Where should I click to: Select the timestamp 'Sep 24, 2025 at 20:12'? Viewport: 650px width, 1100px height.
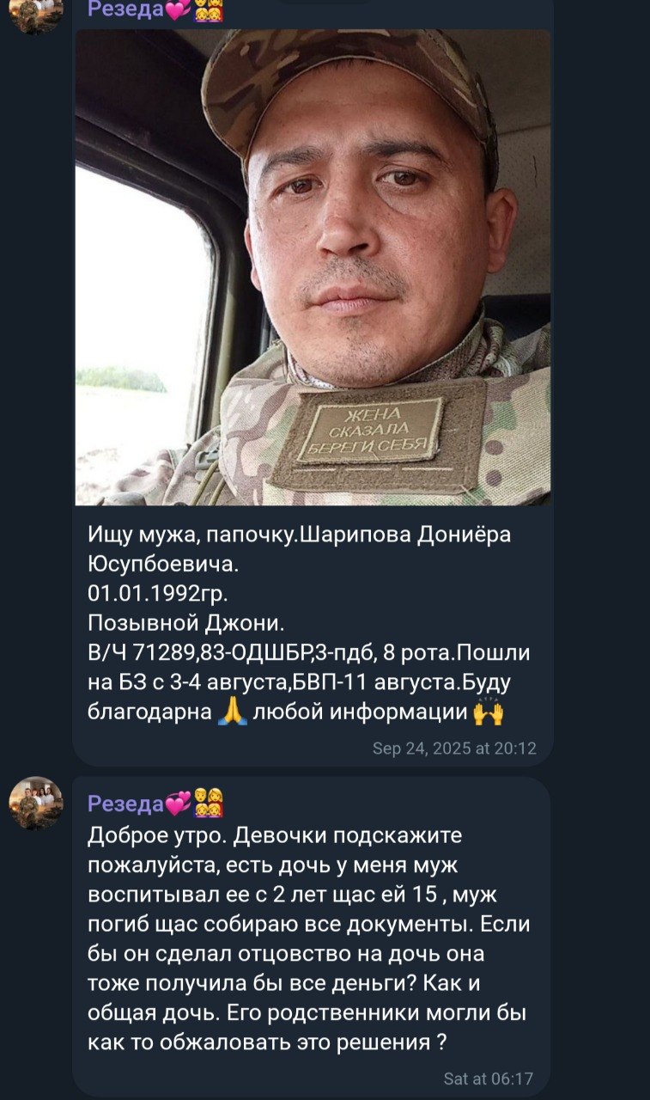pyautogui.click(x=454, y=749)
